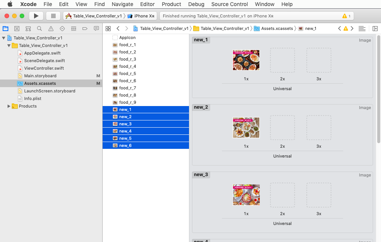381x242 pixels.
Task: Open the Product menu
Action: [x=171, y=4]
